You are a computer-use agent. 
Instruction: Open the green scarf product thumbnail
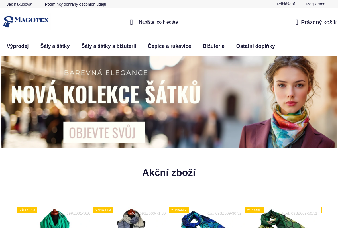(54, 219)
